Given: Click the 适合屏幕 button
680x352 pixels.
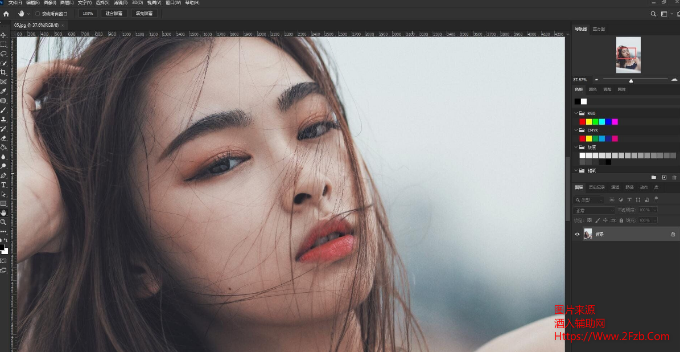Looking at the screenshot, I should point(114,14).
